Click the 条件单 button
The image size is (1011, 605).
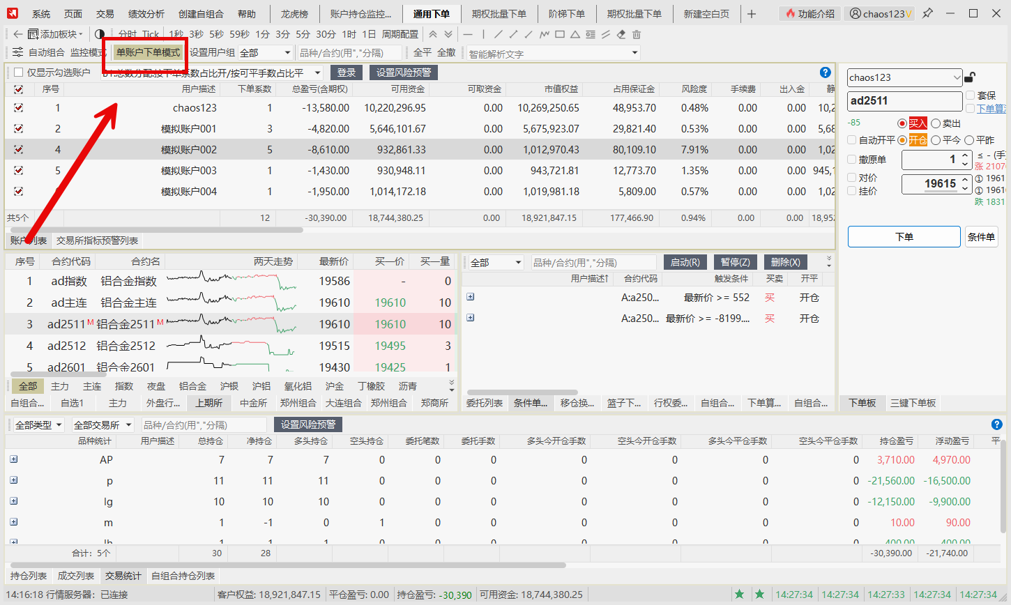click(981, 237)
